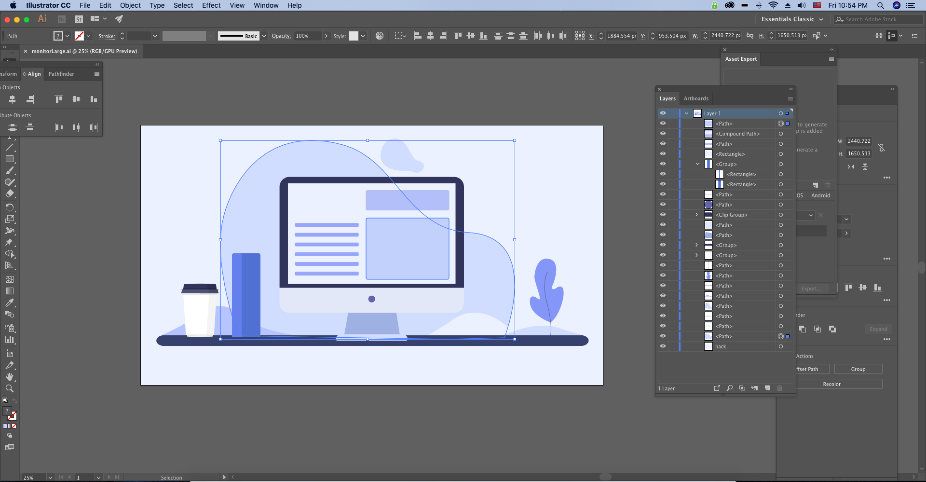The width and height of the screenshot is (926, 482).
Task: Click Constrain Width and Height link icon
Action: (x=750, y=36)
